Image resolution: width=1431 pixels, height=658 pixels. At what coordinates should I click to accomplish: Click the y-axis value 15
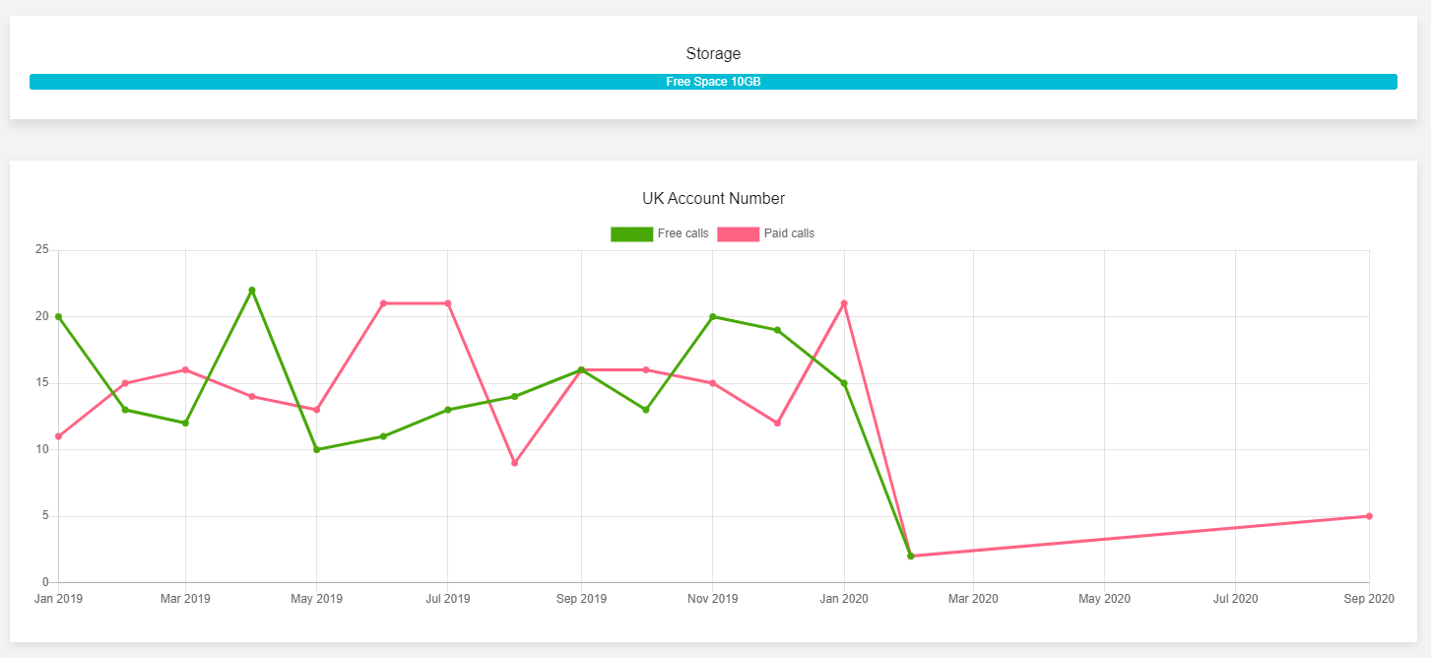coord(41,383)
